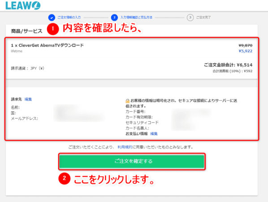Viewport: 268px width, 202px height.
Task: Select the 入力情報確認と支払方法 step label
Action: tap(136, 18)
